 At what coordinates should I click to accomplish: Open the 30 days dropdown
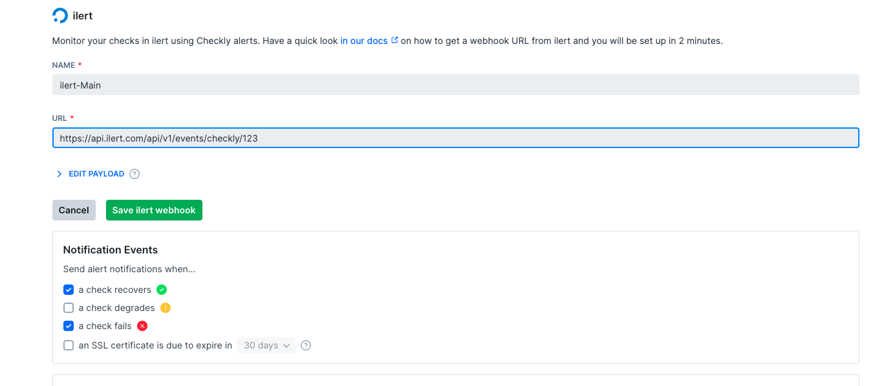point(266,345)
